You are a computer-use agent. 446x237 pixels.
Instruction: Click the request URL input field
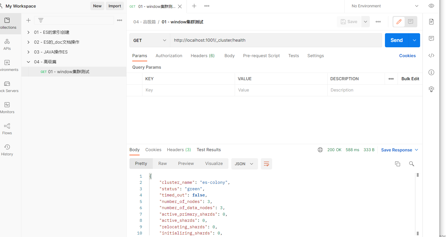[276, 40]
